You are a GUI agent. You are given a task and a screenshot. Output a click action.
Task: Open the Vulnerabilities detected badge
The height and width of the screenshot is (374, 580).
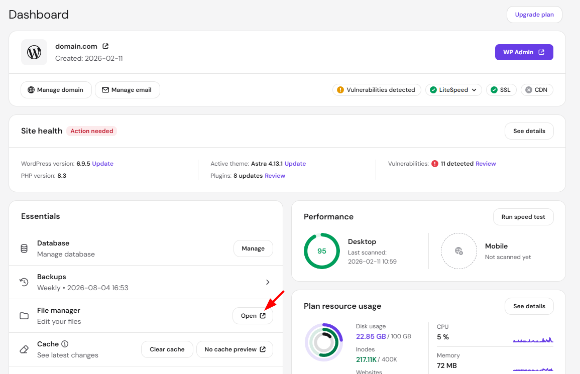(377, 90)
